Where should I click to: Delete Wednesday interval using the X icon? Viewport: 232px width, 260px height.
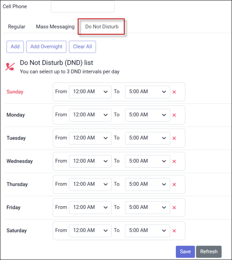[x=174, y=161]
